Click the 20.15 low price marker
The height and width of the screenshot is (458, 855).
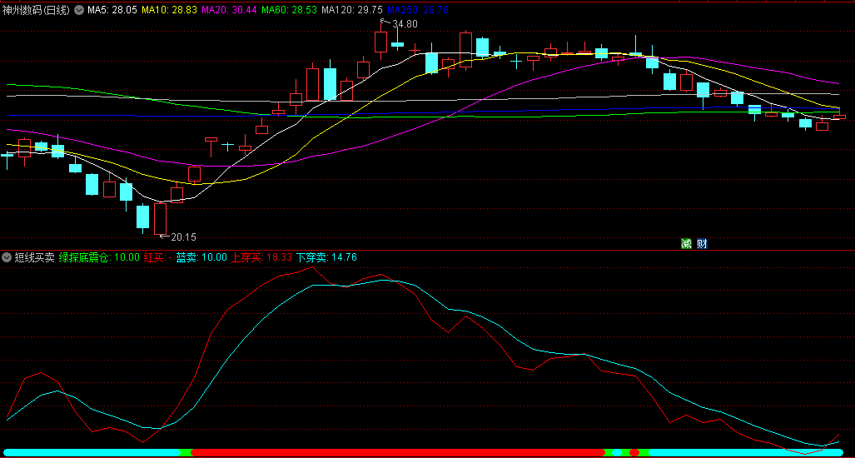click(x=183, y=237)
